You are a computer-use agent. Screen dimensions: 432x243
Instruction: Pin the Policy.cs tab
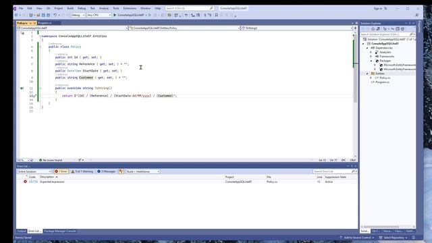click(30, 23)
